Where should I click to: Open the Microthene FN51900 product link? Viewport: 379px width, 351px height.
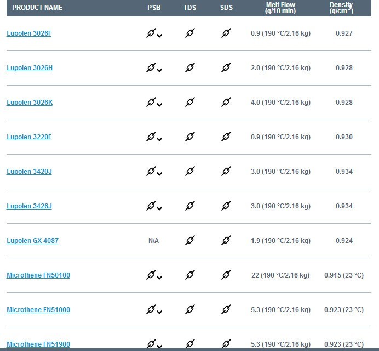click(38, 344)
